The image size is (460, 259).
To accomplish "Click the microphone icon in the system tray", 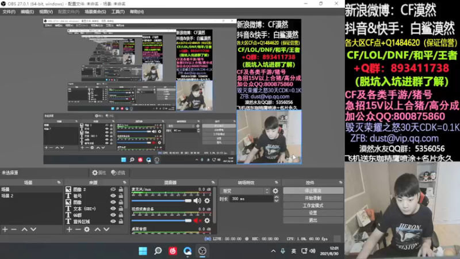I will [x=283, y=251].
